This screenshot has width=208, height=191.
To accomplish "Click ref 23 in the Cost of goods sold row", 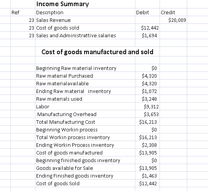I will pyautogui.click(x=23, y=28).
